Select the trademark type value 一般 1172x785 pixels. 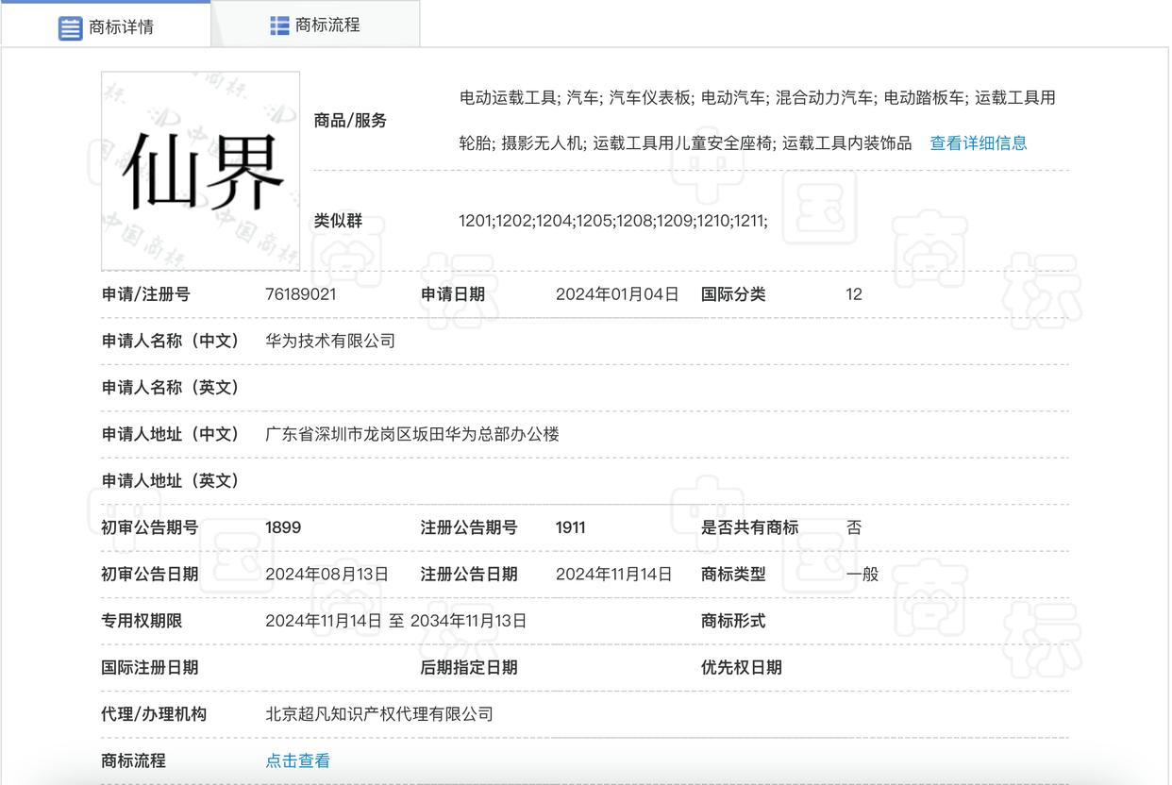pos(862,574)
